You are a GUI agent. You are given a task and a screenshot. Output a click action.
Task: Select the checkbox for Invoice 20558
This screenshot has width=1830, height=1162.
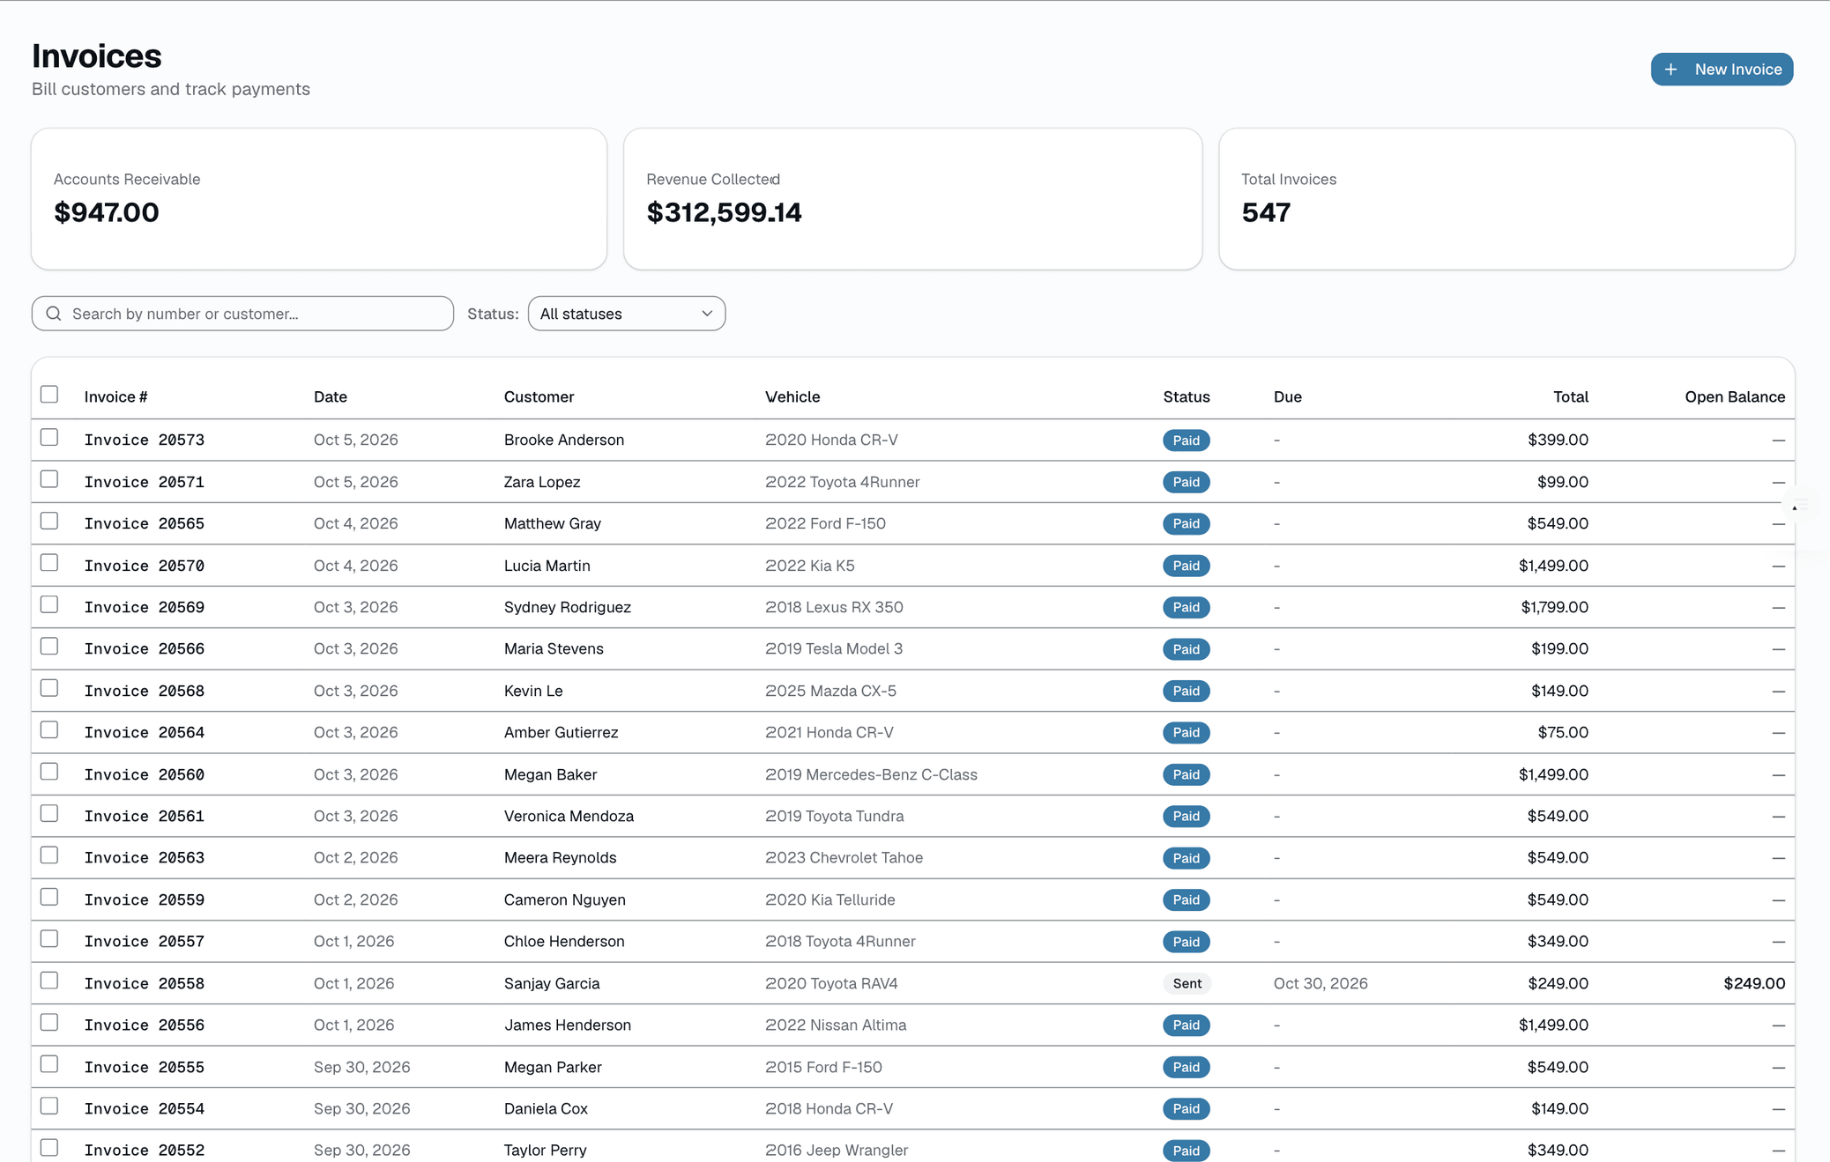(49, 981)
